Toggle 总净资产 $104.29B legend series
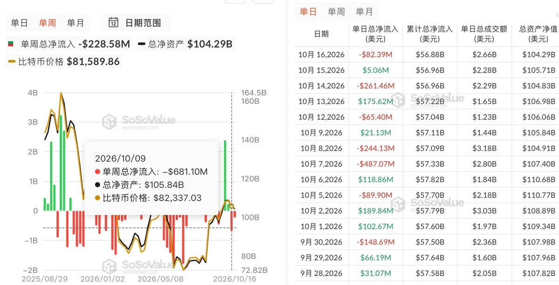 tap(185, 44)
